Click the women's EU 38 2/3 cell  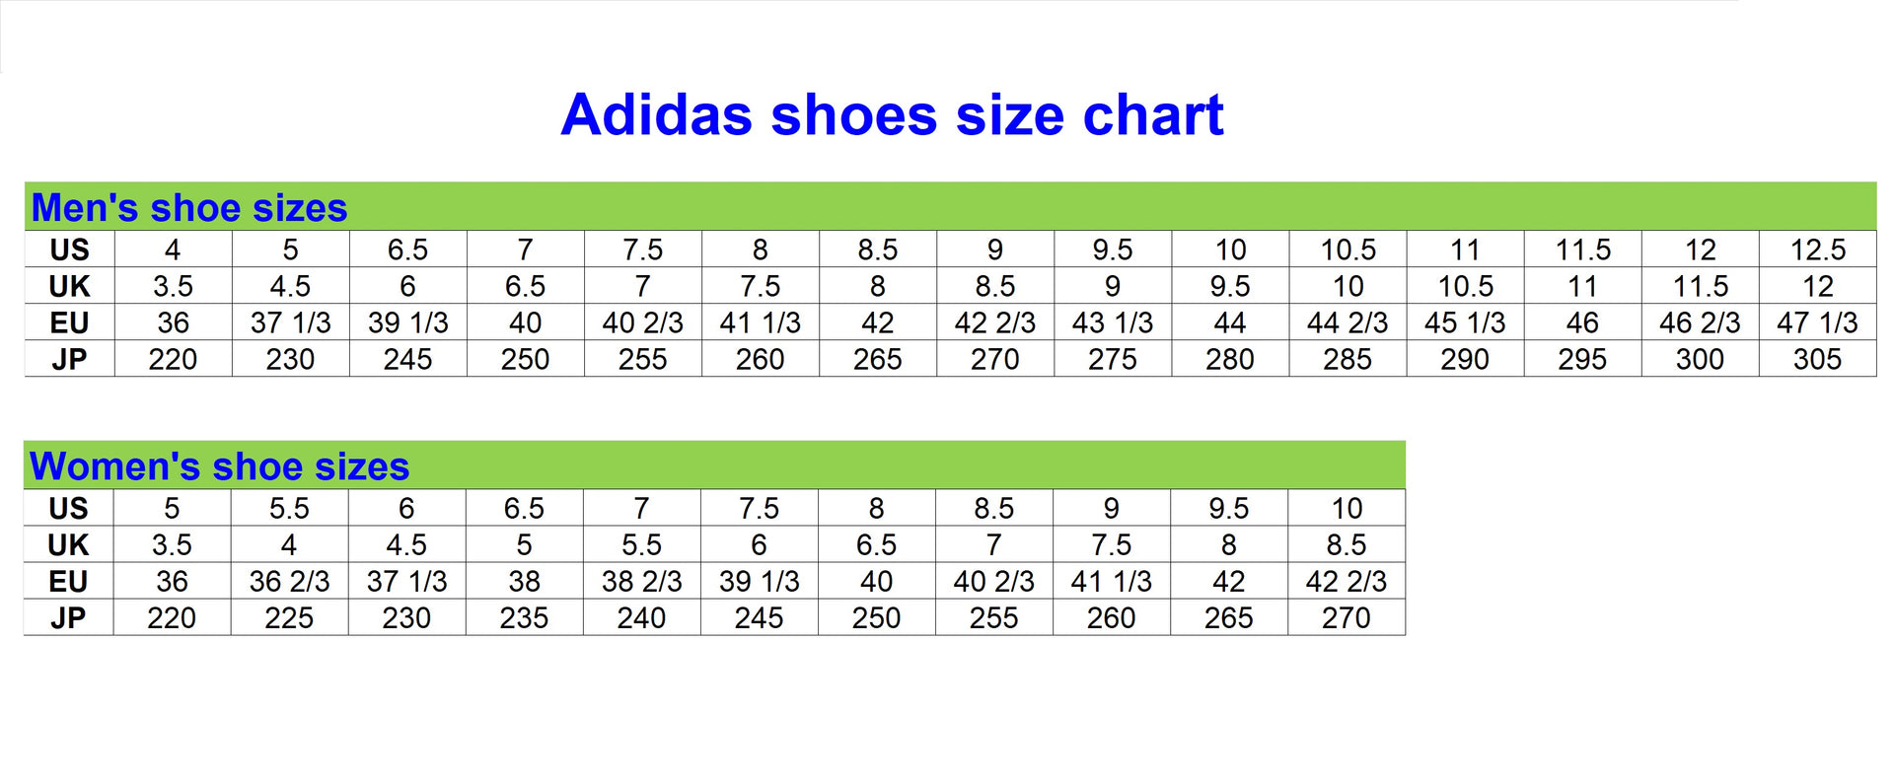click(641, 581)
